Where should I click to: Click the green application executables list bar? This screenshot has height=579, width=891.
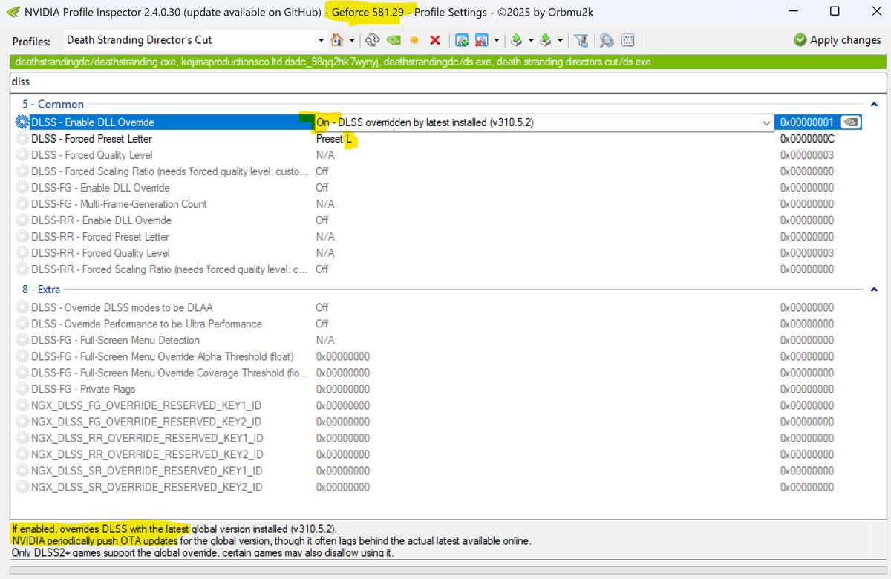[448, 62]
